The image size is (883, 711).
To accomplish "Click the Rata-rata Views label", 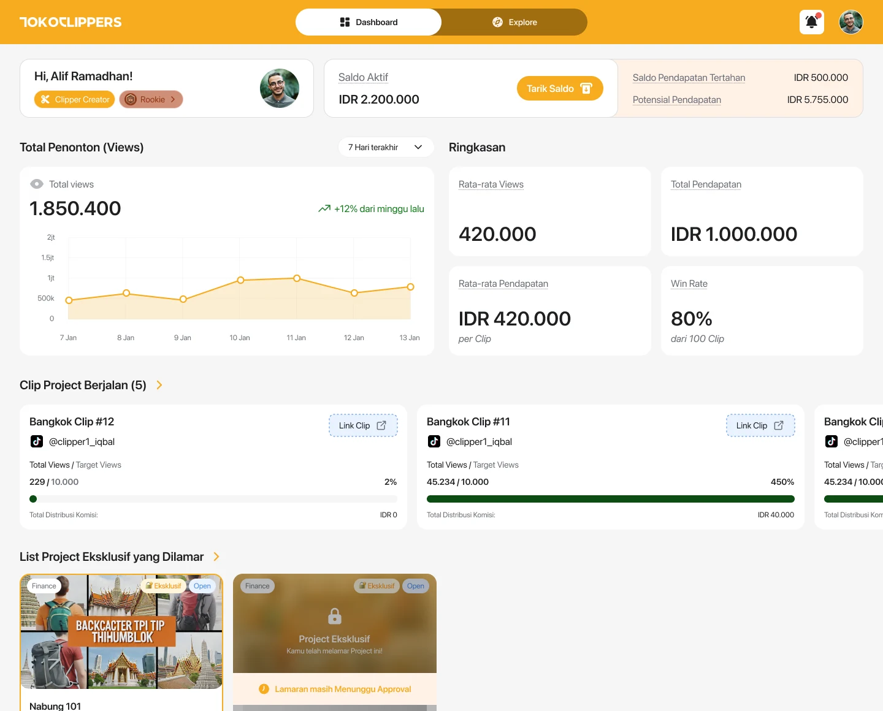I will [491, 184].
